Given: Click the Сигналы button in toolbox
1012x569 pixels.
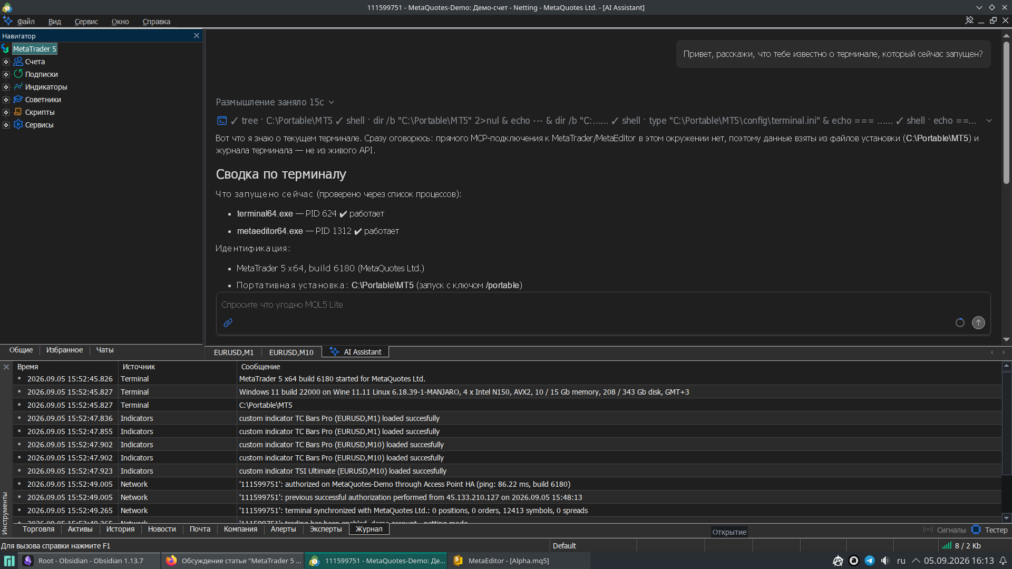Looking at the screenshot, I should click(945, 530).
